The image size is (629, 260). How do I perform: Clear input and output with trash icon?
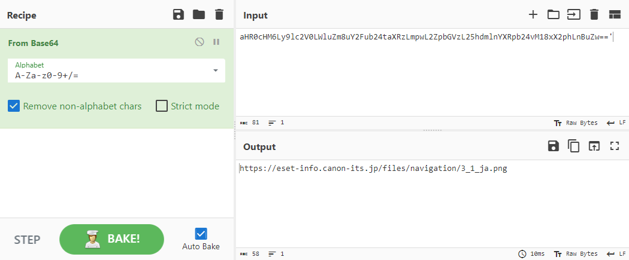point(594,15)
